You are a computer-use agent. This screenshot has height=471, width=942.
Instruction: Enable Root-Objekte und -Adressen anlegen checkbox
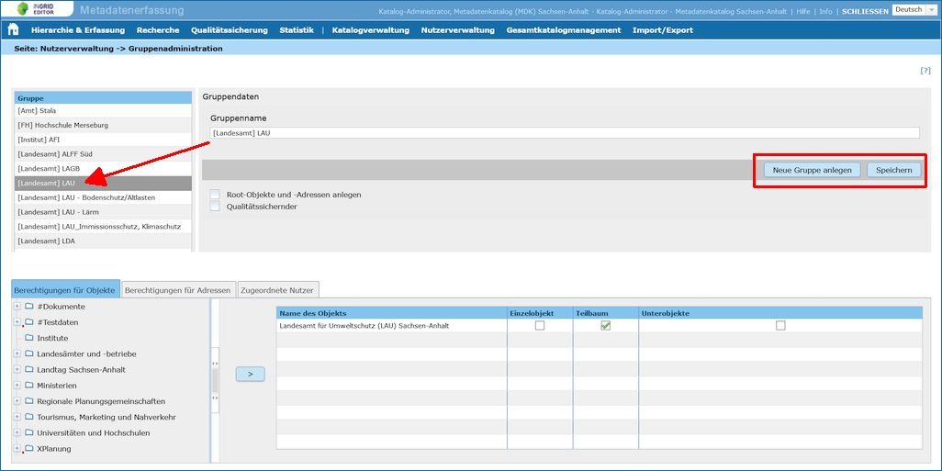pos(215,195)
